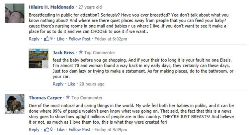The image size is (249, 135).
Task: Reply to Thomas Carper's comment
Action: point(34,129)
